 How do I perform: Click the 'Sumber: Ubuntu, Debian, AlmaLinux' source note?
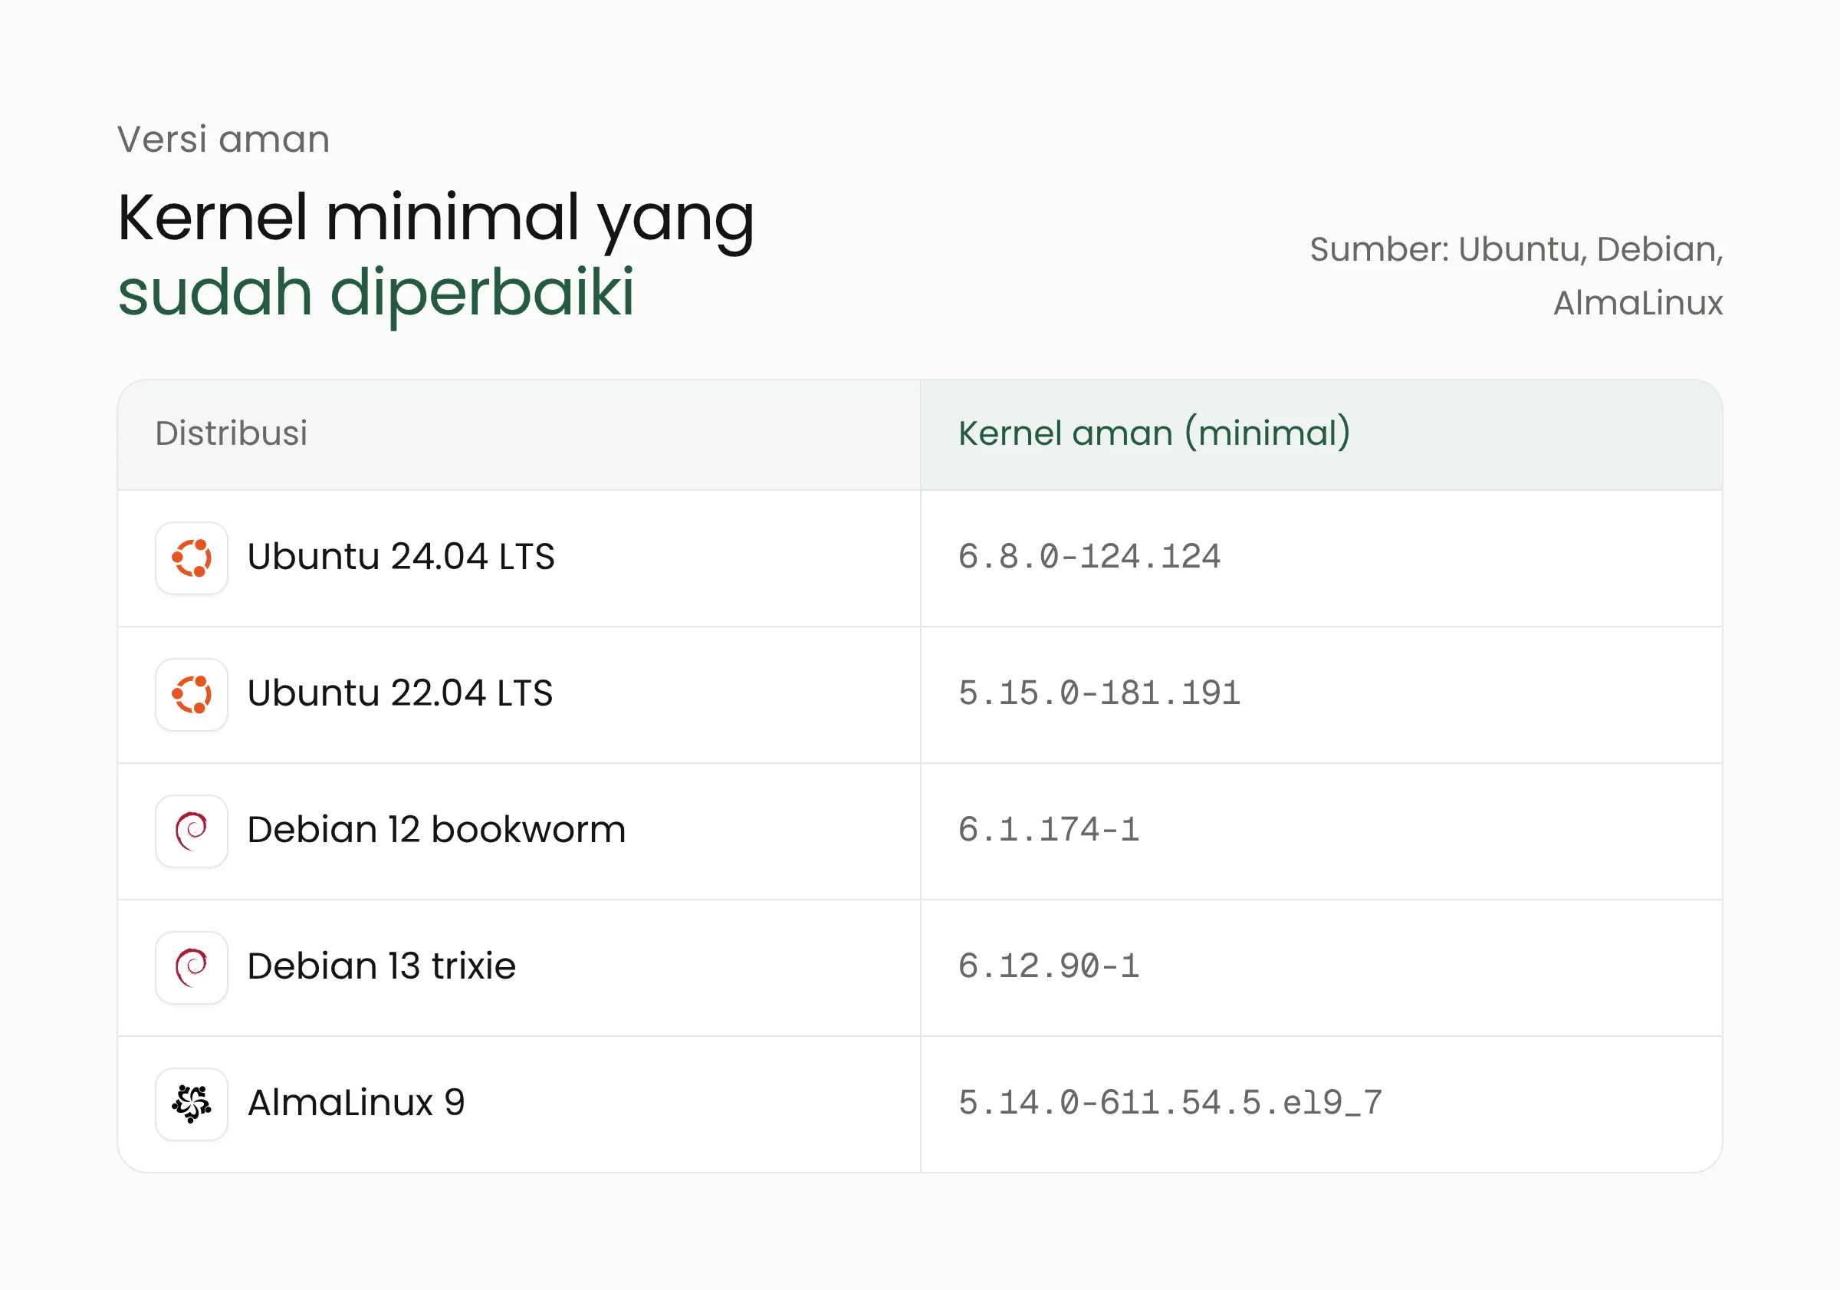tap(1516, 276)
